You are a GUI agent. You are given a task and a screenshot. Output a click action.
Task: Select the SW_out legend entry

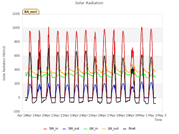tap(71, 128)
